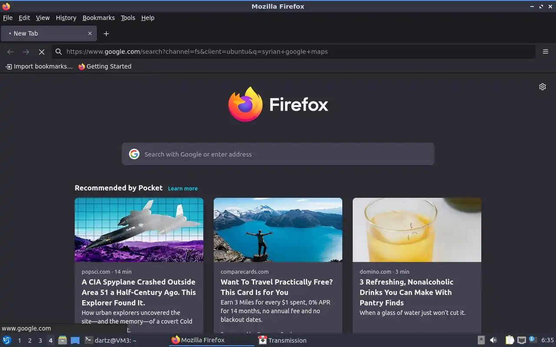Click the eject tray icon
Viewport: 556px width, 347px height.
(481, 340)
